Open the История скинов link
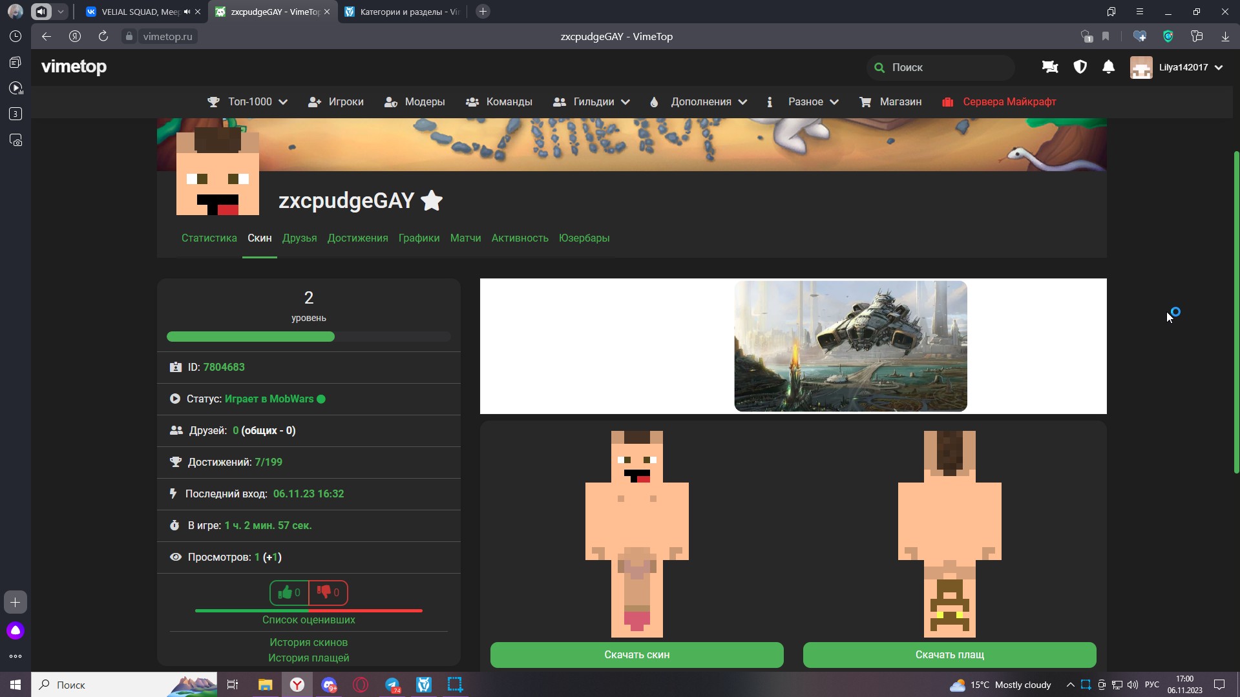The height and width of the screenshot is (697, 1240). pyautogui.click(x=308, y=642)
